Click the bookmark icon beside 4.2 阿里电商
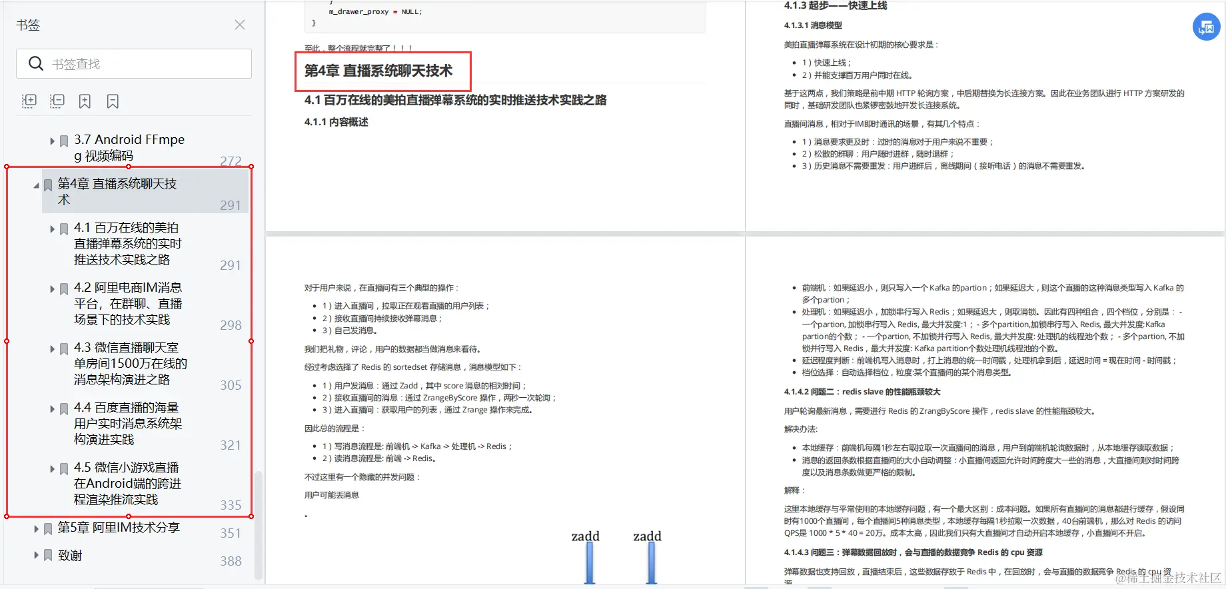This screenshot has height=589, width=1226. 64,289
